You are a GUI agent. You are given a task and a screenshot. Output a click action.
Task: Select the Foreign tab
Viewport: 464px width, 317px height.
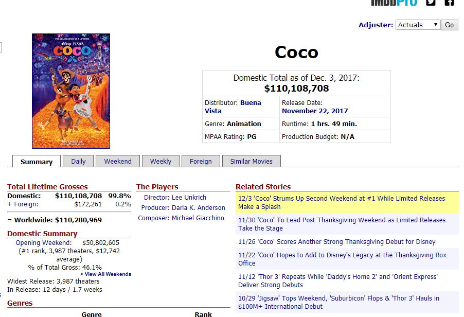[x=201, y=161]
